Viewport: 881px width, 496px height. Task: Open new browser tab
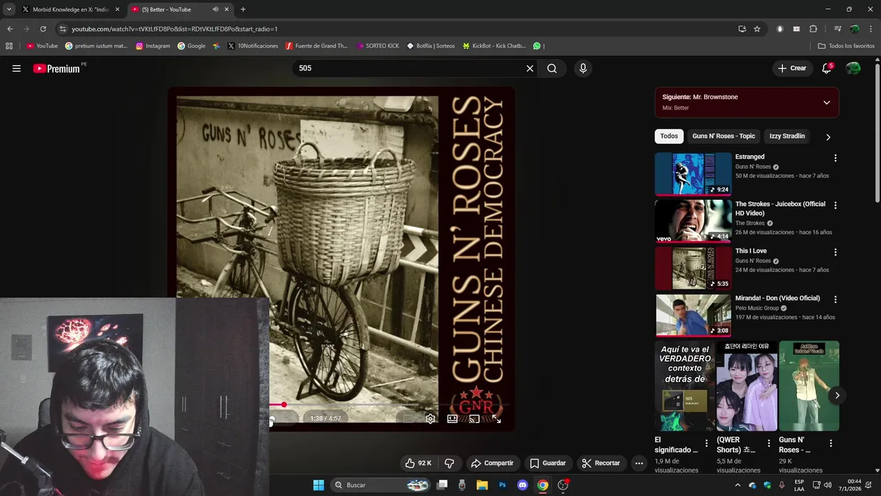243,10
